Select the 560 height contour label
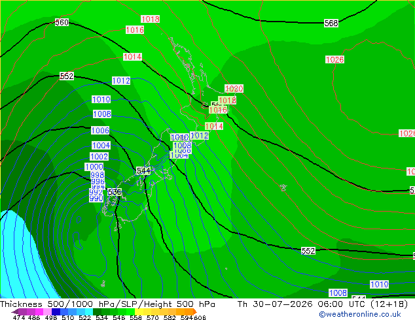 [62, 22]
